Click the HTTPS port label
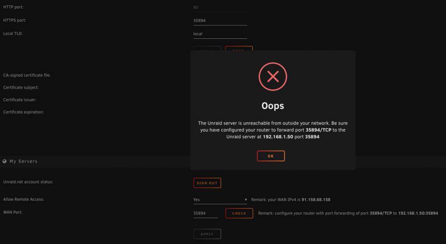446x244 pixels. [x=15, y=21]
